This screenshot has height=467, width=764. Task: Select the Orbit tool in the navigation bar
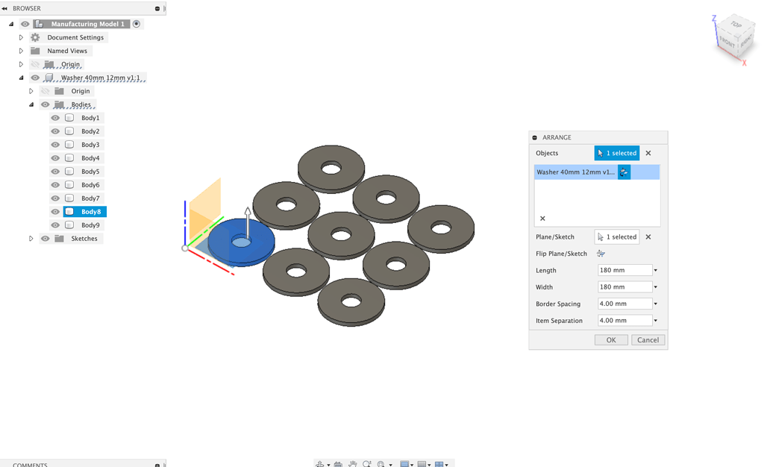click(321, 463)
